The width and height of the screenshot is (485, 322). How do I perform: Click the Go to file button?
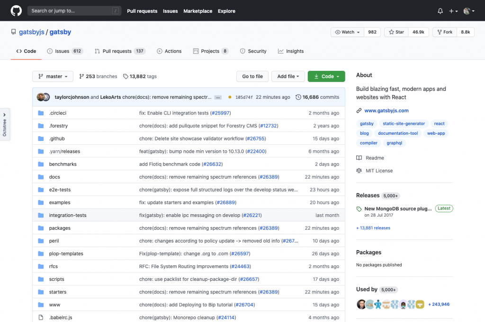(x=252, y=76)
